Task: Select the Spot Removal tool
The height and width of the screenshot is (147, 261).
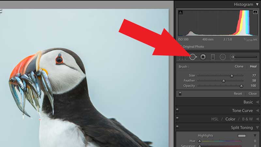Action: point(193,57)
